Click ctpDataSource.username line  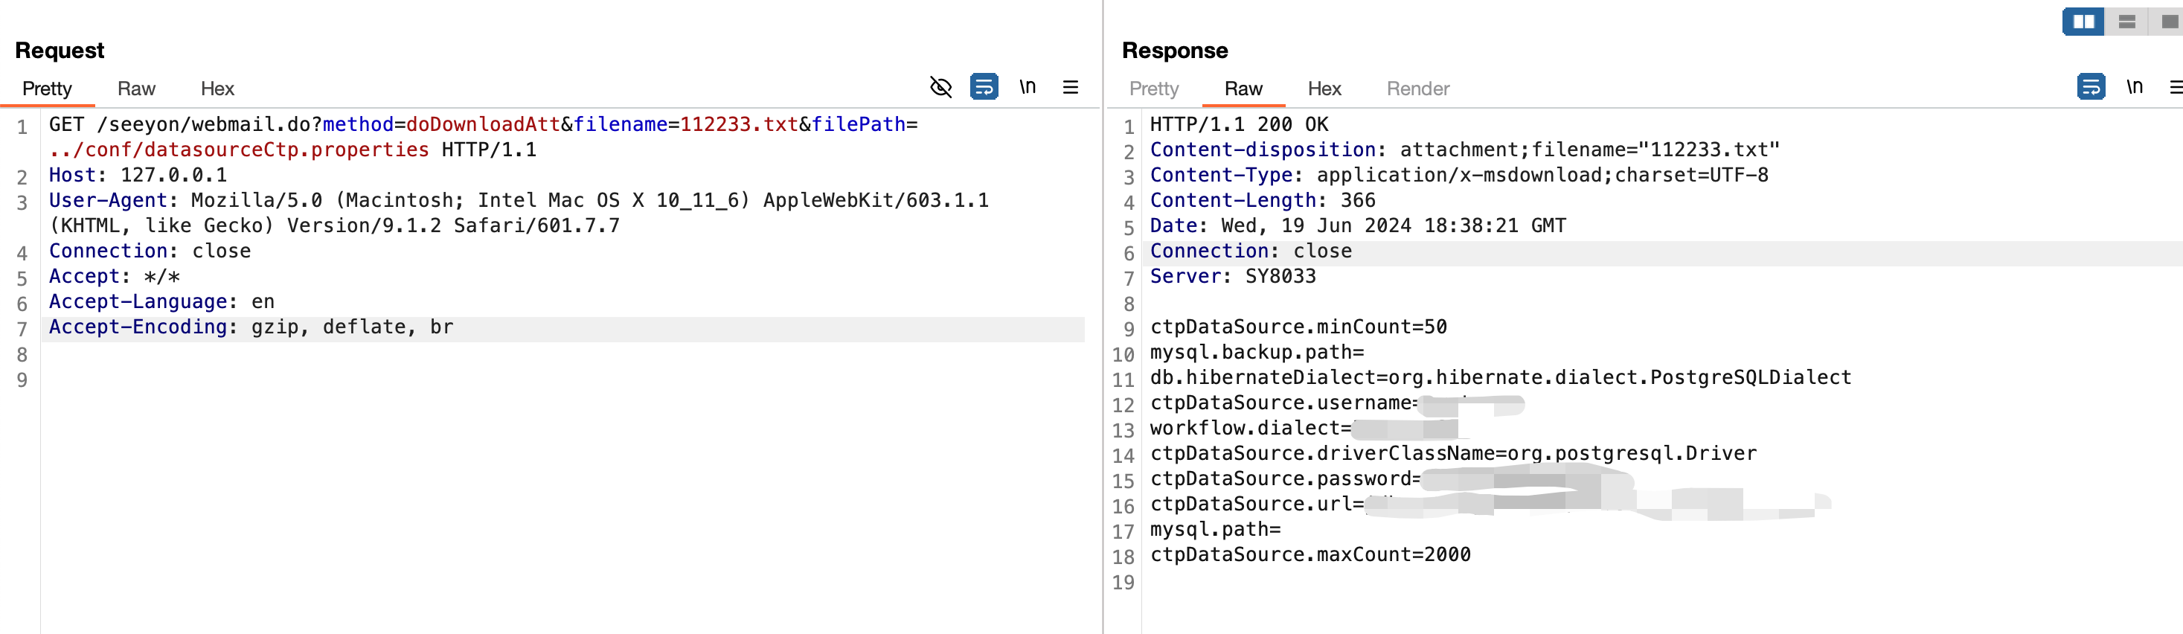coord(1336,403)
